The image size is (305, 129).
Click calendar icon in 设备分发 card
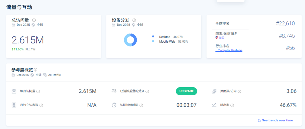[114, 25]
